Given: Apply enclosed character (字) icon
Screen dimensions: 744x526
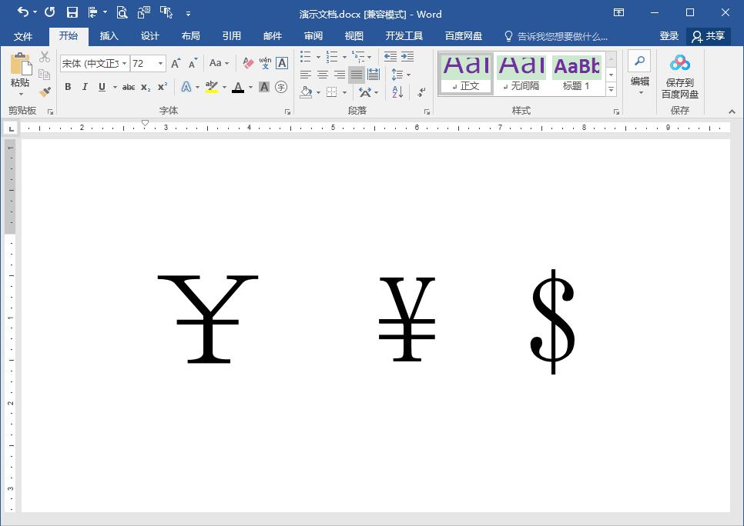Looking at the screenshot, I should (x=281, y=87).
